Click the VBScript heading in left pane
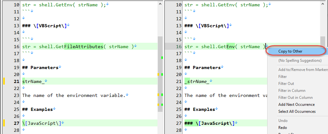Screen dimensions: 328x134 coord(44,26)
